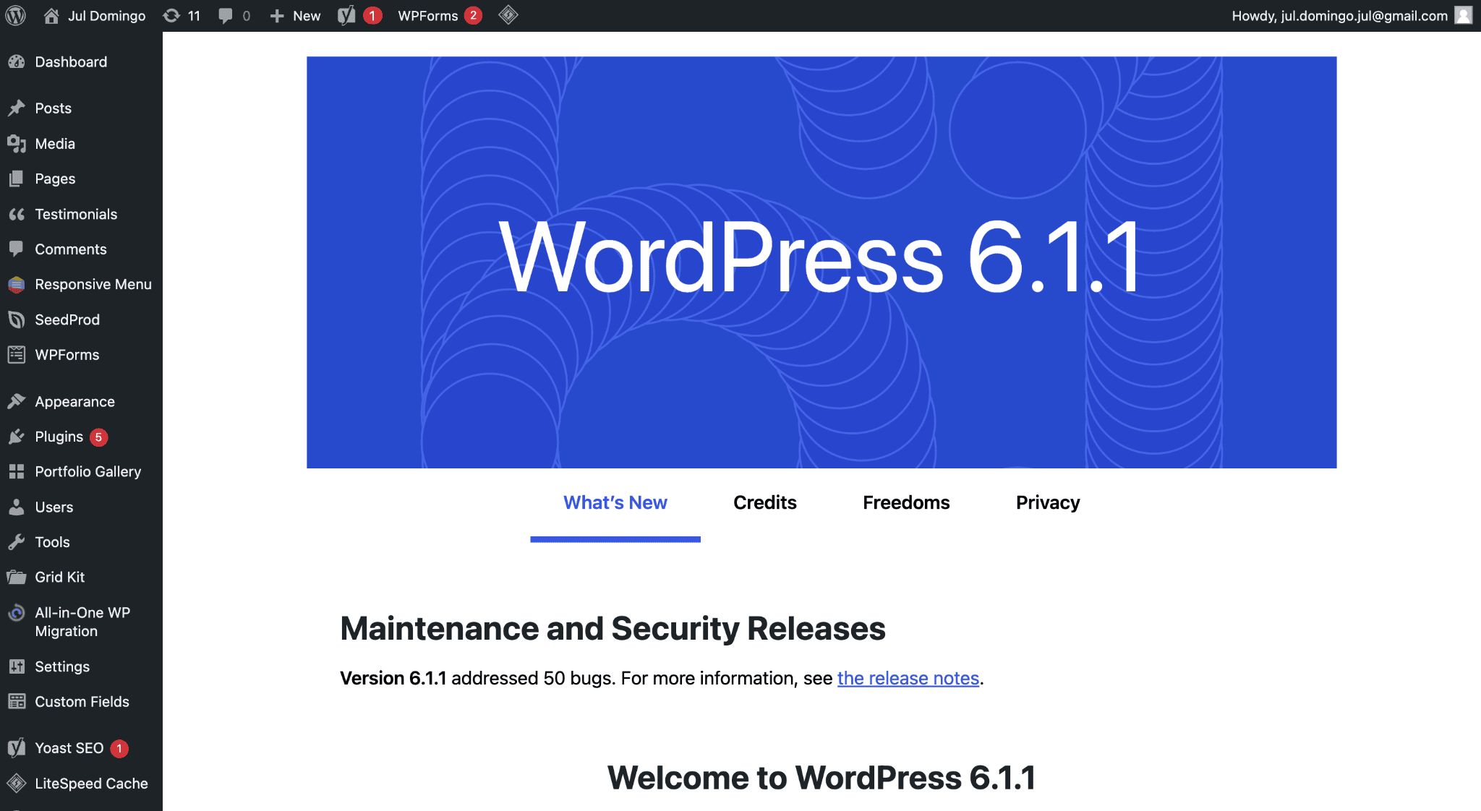Open the Settings menu label
1481x811 pixels.
(x=62, y=666)
